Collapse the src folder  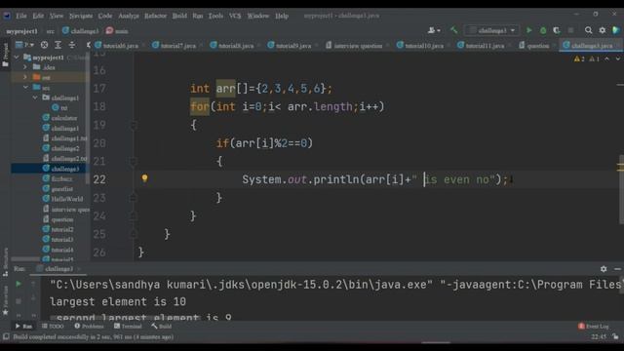pyautogui.click(x=26, y=87)
